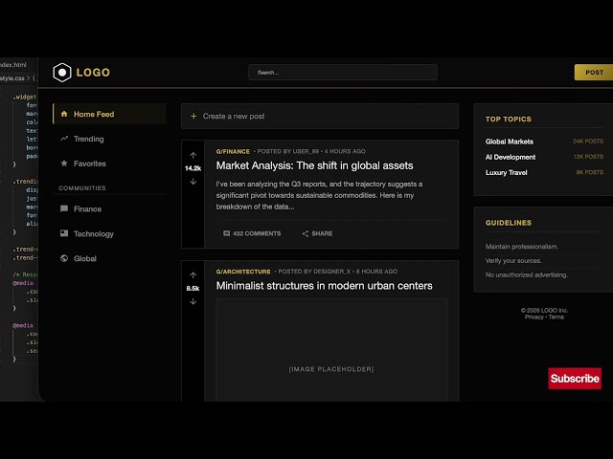This screenshot has width=613, height=459.
Task: Open Luxury Travel top topic
Action: tap(506, 172)
